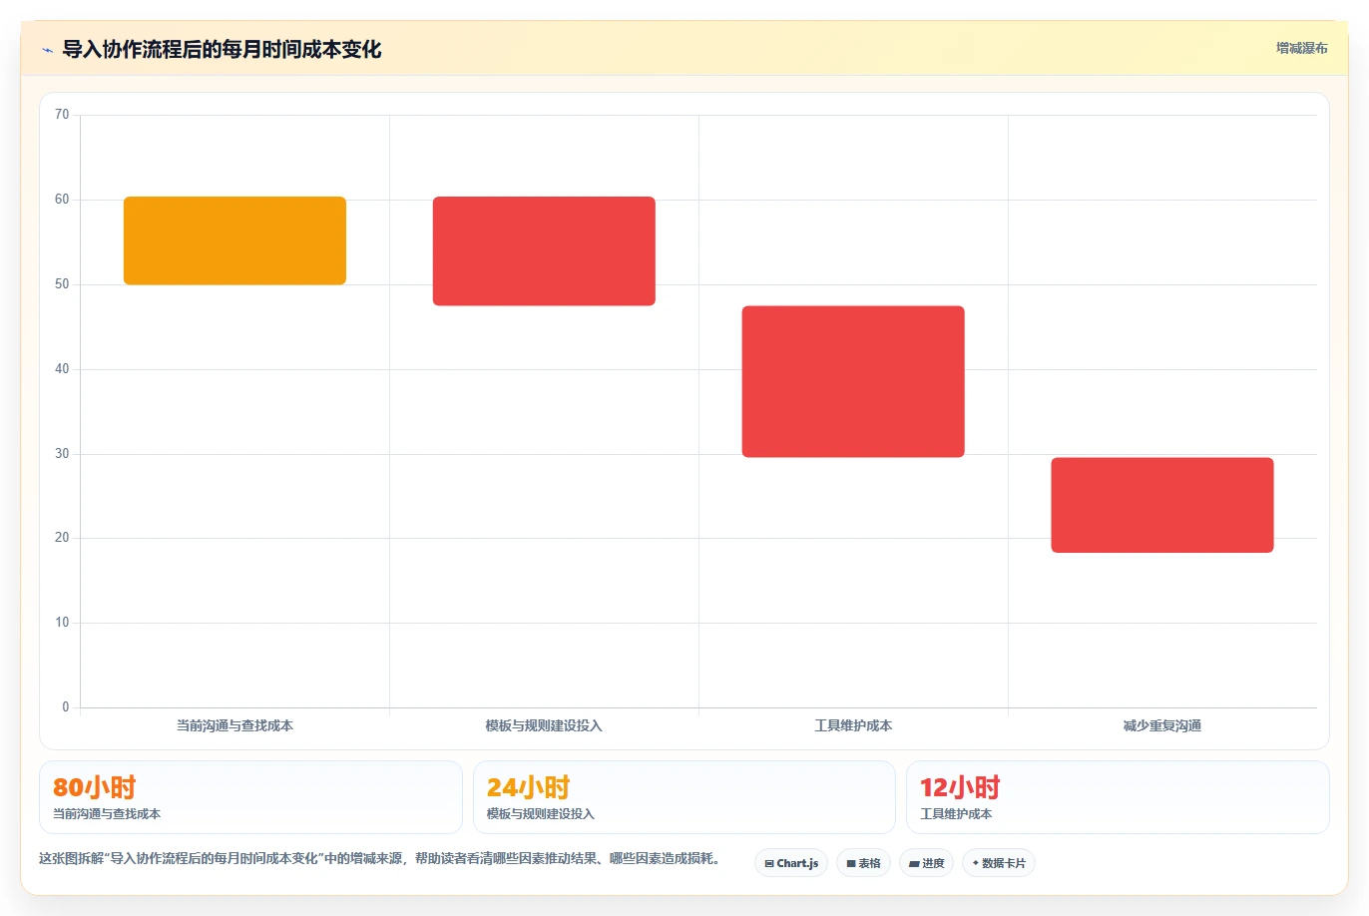Select the red 工具维护成本 bar
The image size is (1369, 916).
[x=853, y=382]
